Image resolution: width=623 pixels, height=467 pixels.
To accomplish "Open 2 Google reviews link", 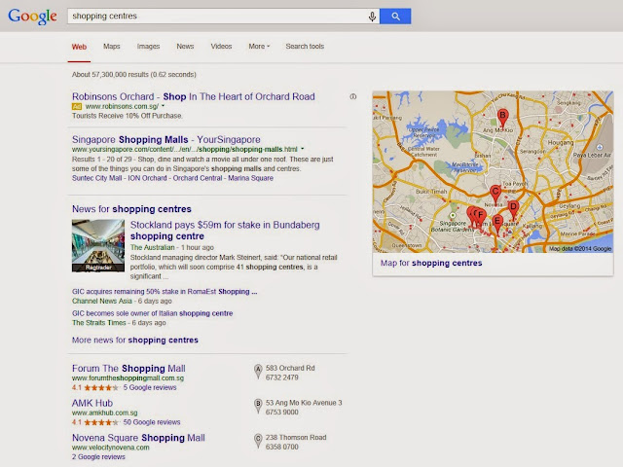I will point(98,457).
